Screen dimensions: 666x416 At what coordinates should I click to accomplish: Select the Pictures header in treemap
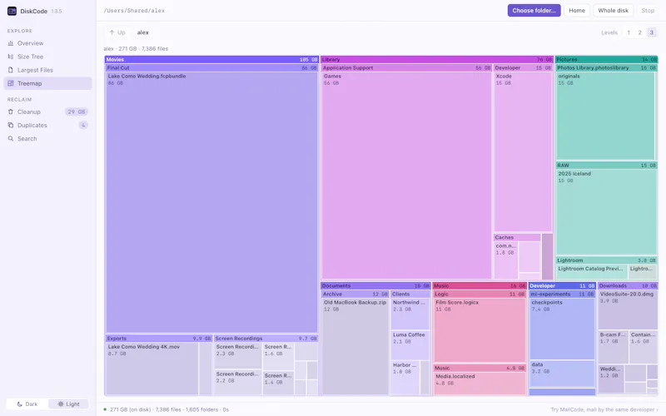(606, 59)
